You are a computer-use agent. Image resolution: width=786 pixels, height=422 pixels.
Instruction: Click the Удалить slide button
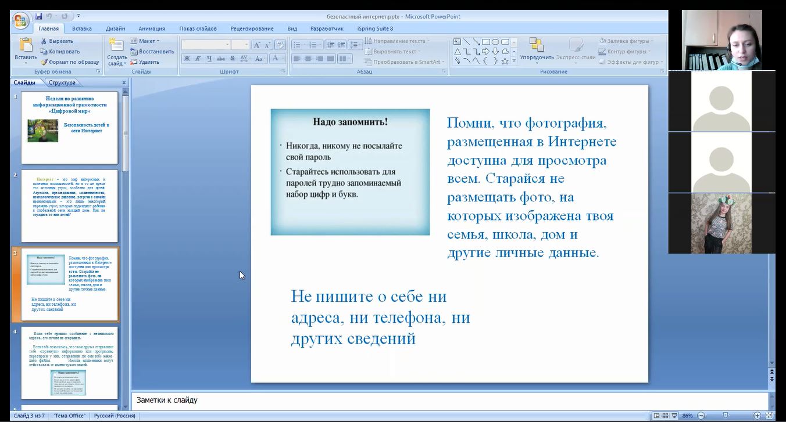coord(145,62)
